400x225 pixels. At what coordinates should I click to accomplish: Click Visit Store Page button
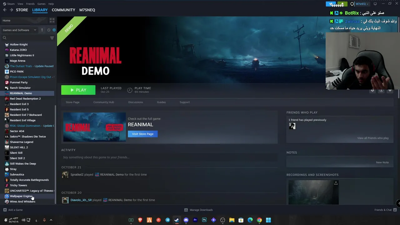pyautogui.click(x=142, y=134)
